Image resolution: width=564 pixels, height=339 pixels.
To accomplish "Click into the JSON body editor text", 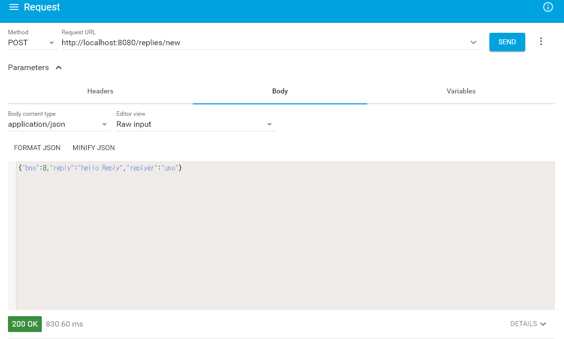I will click(x=100, y=168).
